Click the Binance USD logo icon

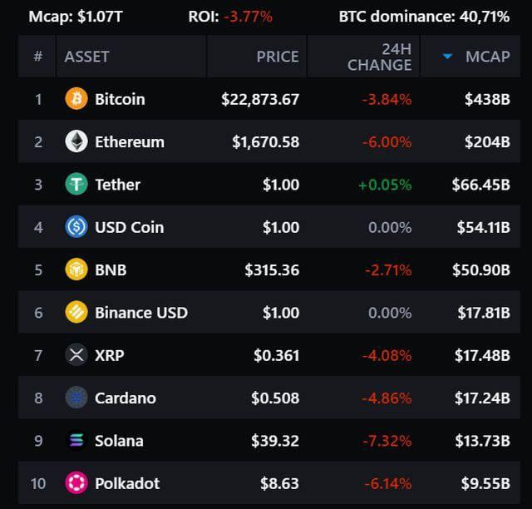(76, 313)
